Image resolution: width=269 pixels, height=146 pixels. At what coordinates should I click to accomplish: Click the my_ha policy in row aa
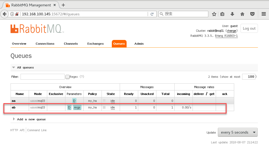point(93,101)
